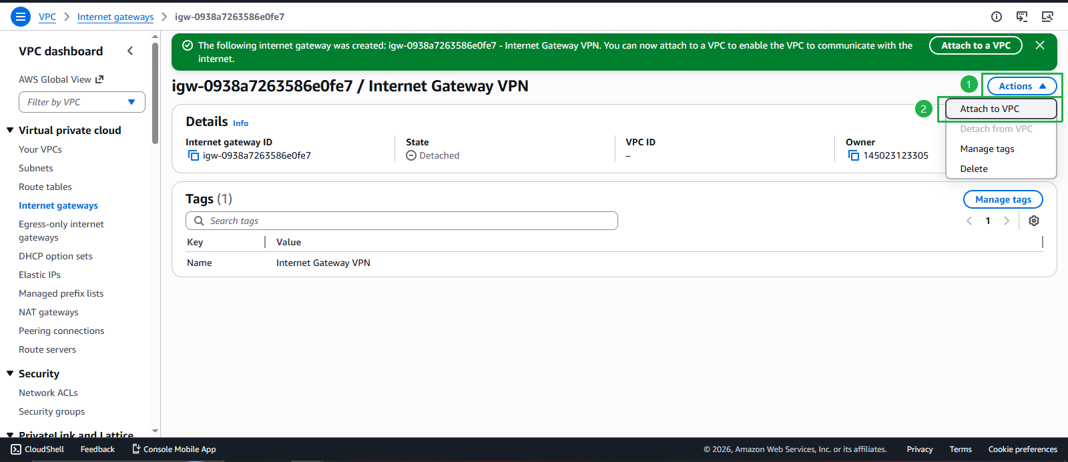Open the Terms footer link
Screen dimensions: 1068x462
coord(961,449)
